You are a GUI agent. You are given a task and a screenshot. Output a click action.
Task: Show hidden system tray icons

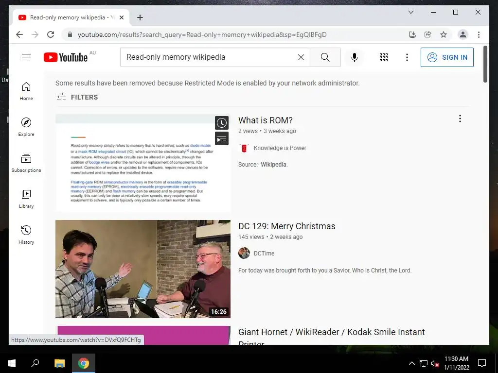411,363
